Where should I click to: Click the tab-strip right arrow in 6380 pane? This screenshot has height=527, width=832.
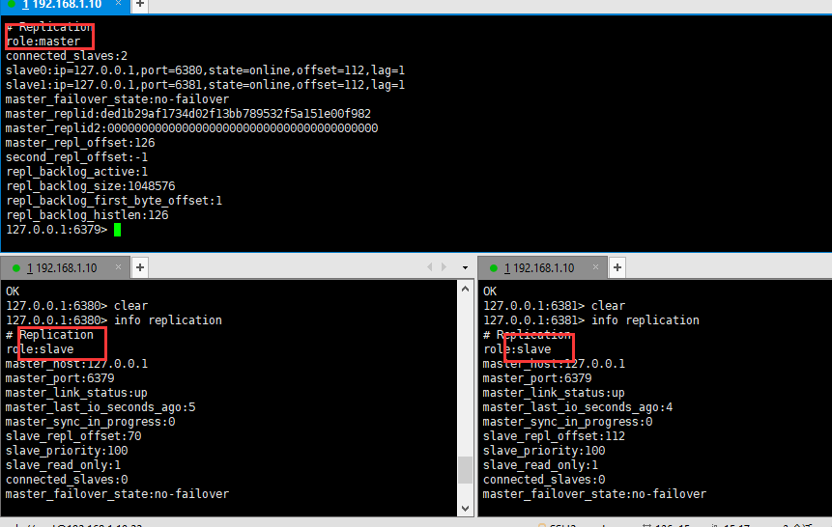pos(445,267)
